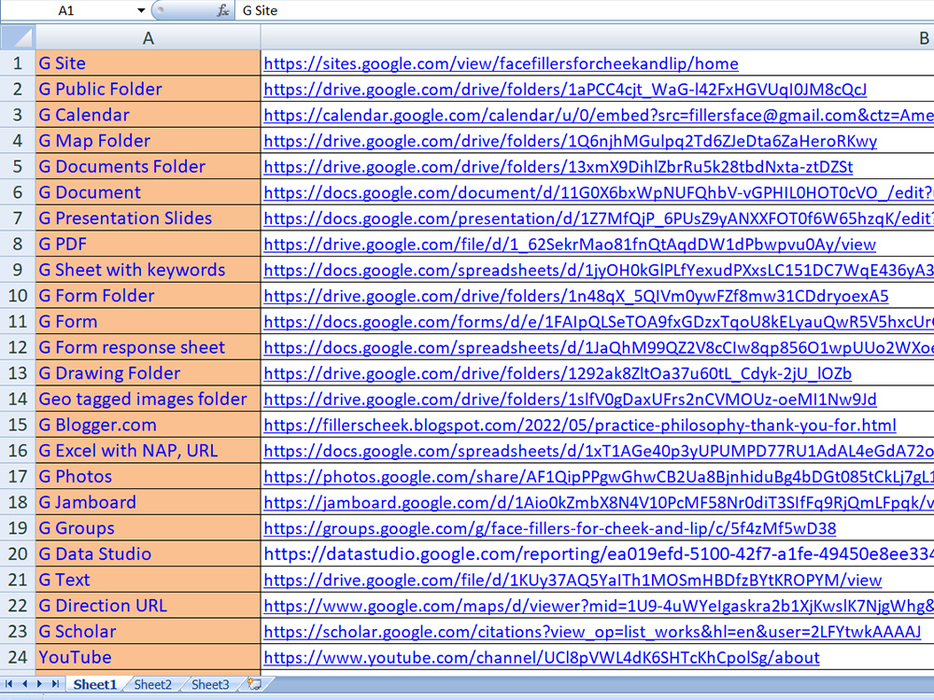
Task: Go to last sheet navigation arrow
Action: click(55, 684)
